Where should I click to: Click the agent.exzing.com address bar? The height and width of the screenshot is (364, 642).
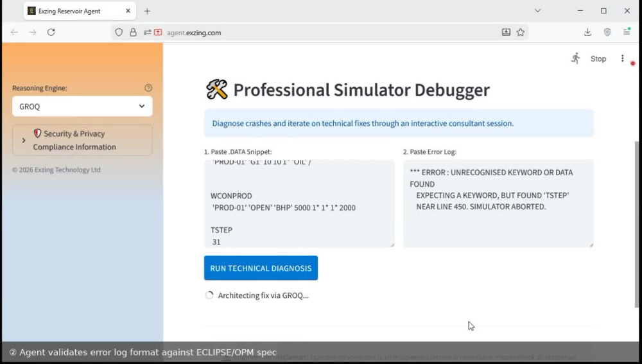point(319,32)
